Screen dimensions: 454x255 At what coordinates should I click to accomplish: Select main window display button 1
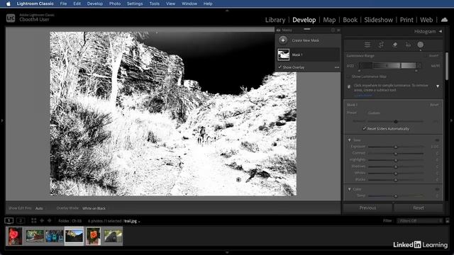9,220
